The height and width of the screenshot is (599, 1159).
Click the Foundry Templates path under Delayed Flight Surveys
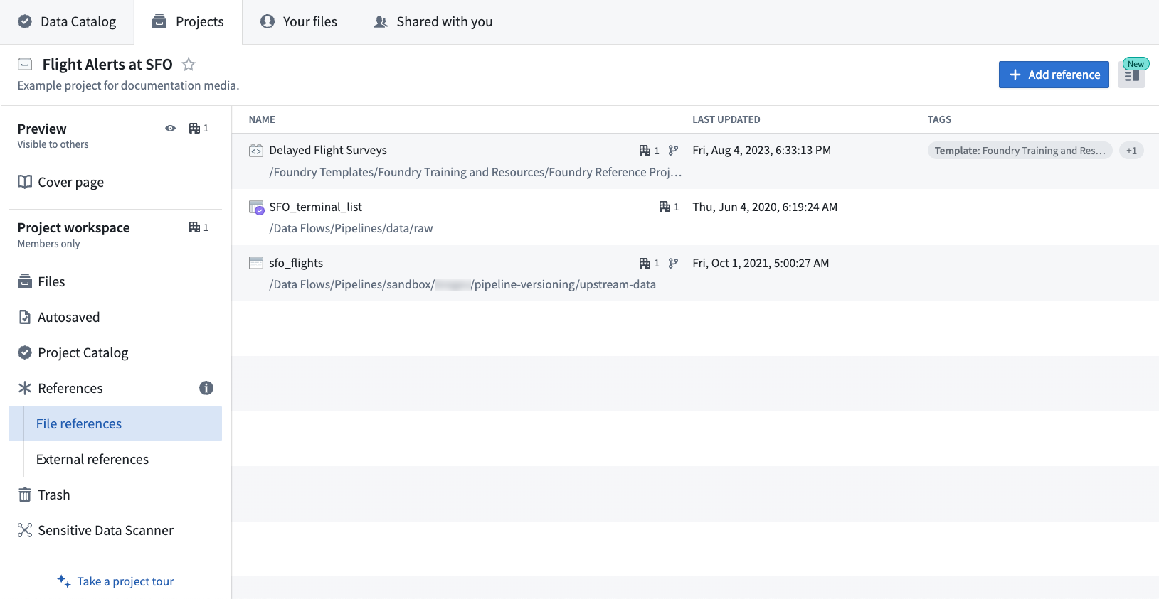(x=475, y=172)
